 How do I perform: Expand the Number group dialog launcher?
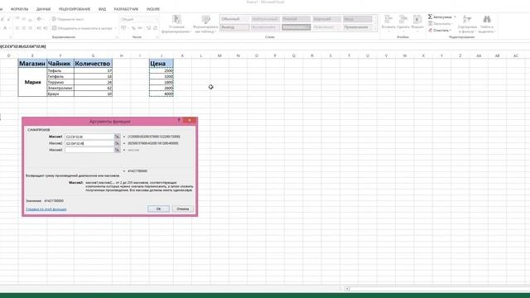pos(157,37)
